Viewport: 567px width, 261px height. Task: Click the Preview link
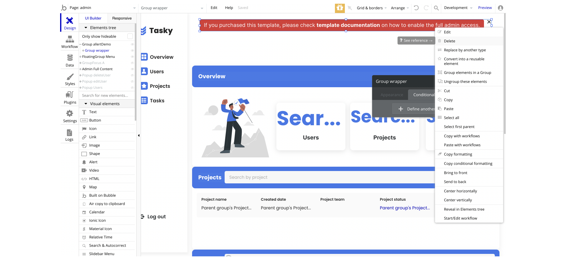[485, 8]
